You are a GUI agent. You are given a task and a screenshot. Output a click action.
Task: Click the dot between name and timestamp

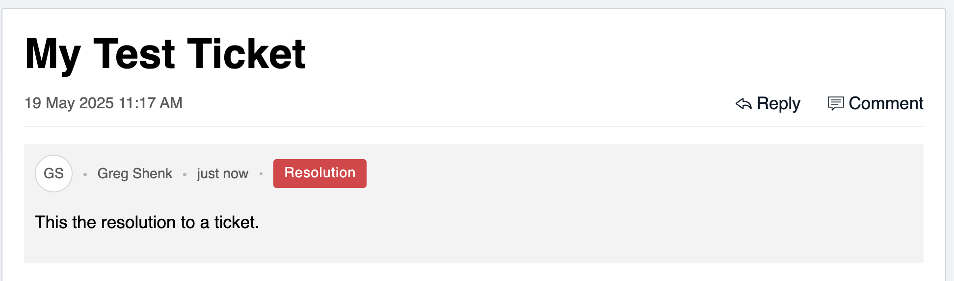pos(185,174)
